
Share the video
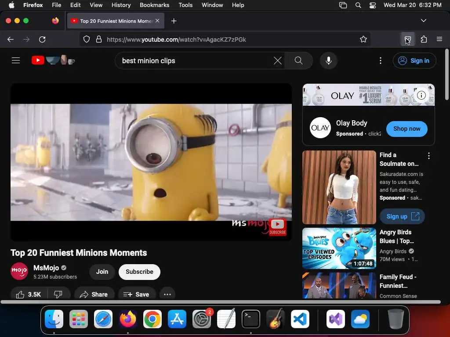[94, 294]
